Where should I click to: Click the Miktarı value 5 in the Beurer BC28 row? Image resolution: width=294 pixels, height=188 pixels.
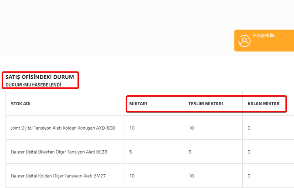point(131,152)
